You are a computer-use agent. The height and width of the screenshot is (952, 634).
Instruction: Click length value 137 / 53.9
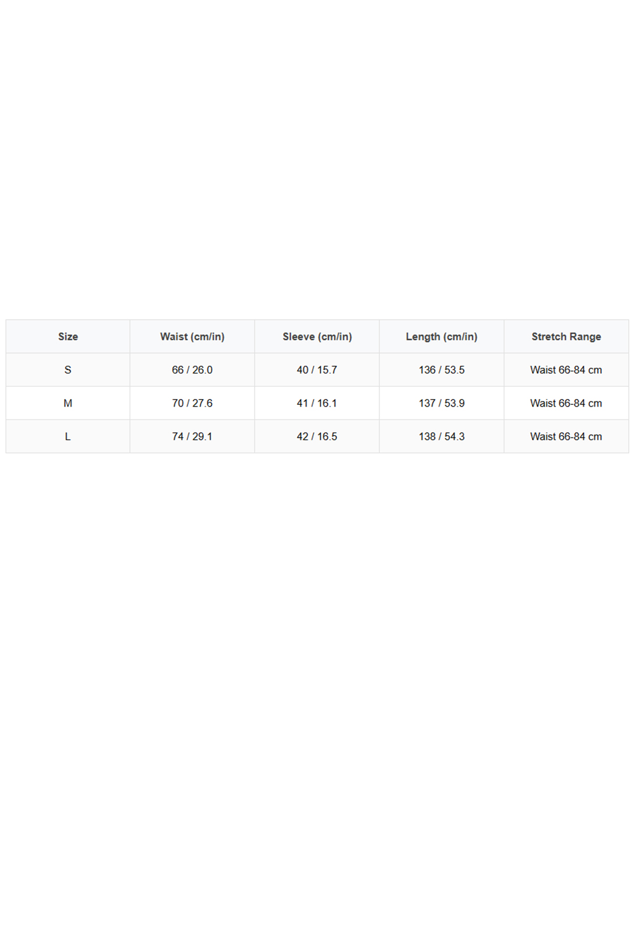pos(442,403)
